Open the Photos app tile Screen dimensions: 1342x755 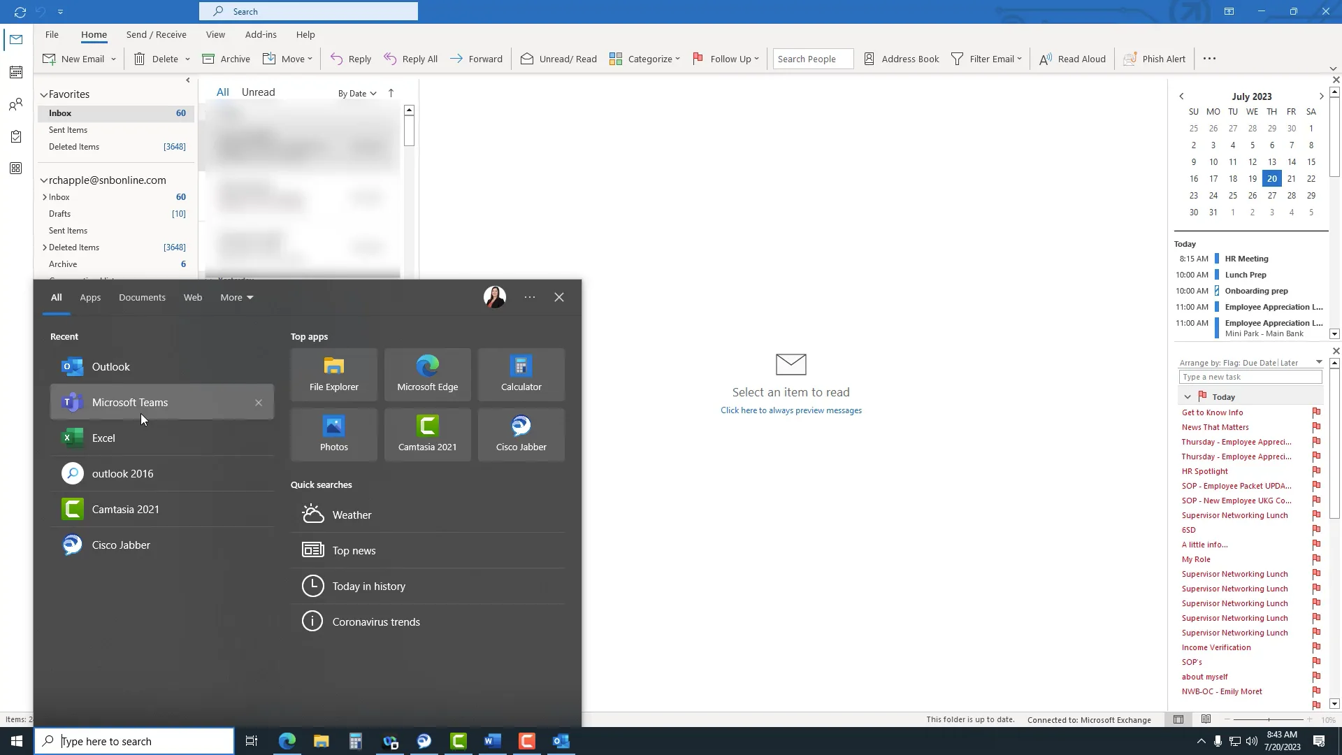pos(333,434)
